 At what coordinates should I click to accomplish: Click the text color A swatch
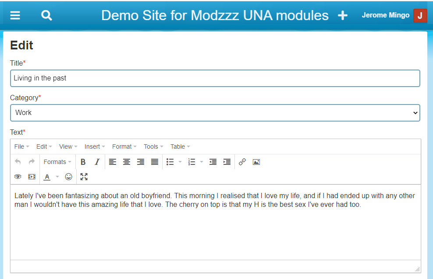(47, 177)
